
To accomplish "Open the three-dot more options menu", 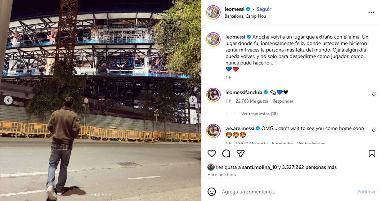I will (x=371, y=12).
